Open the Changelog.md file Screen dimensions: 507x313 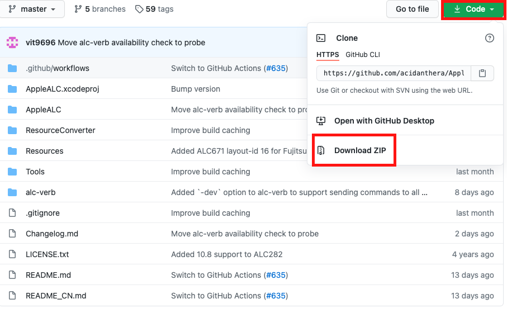point(52,234)
